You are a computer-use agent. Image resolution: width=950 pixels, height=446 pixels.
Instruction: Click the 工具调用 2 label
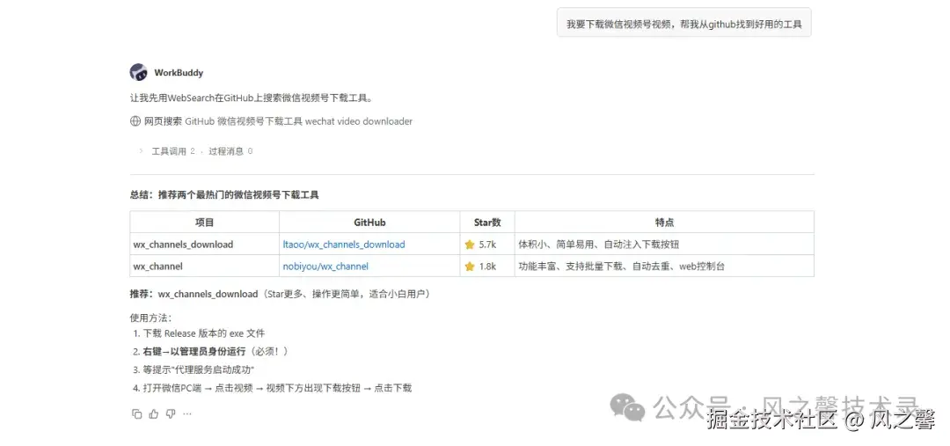tap(173, 151)
